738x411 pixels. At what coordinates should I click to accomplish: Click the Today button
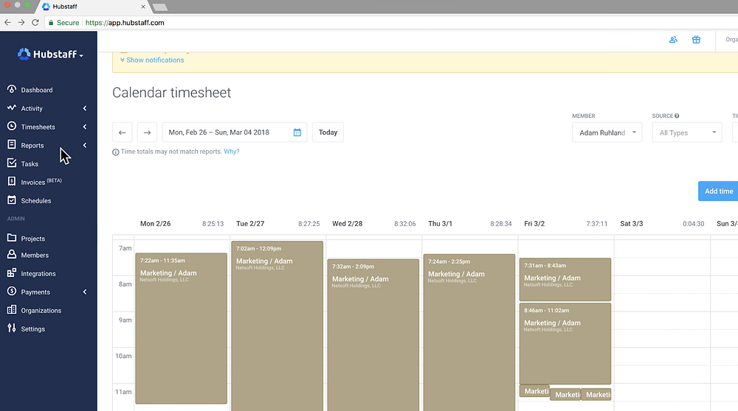(328, 133)
